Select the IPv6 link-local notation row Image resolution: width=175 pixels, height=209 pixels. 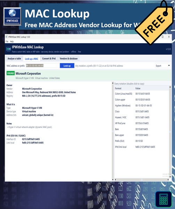click(x=142, y=147)
